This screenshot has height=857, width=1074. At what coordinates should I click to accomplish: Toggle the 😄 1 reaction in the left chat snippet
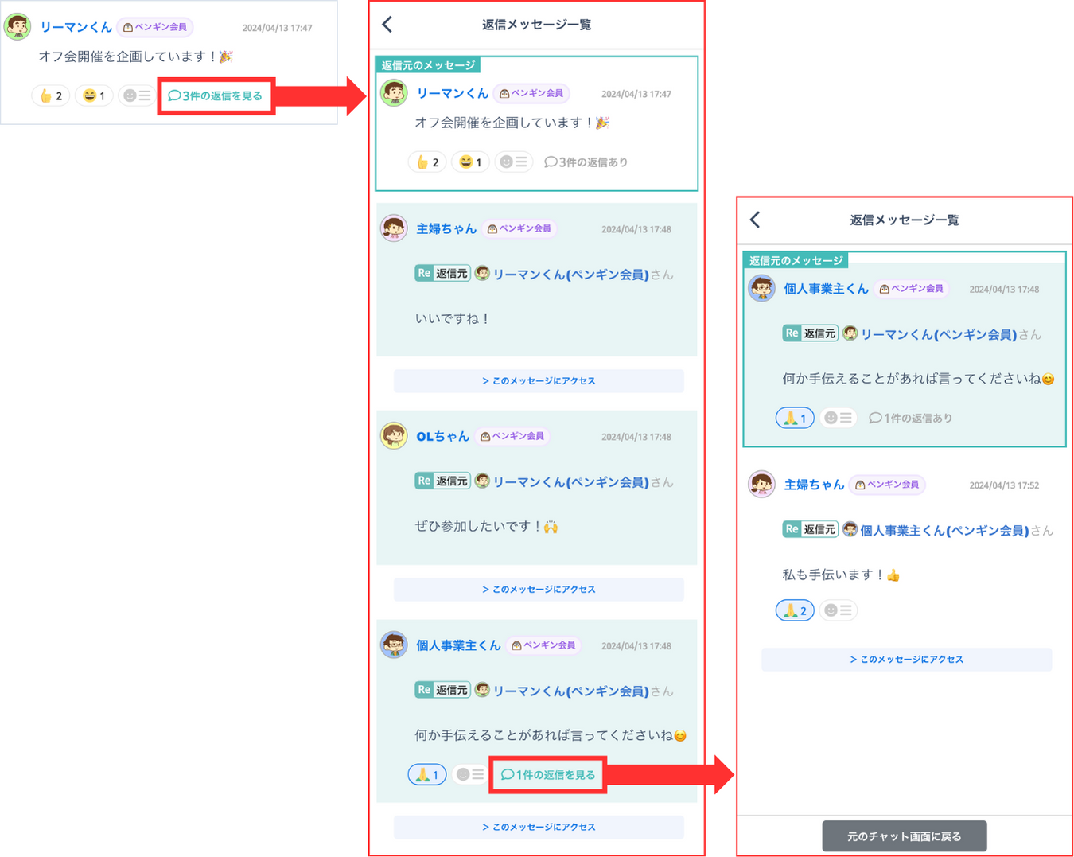[94, 95]
